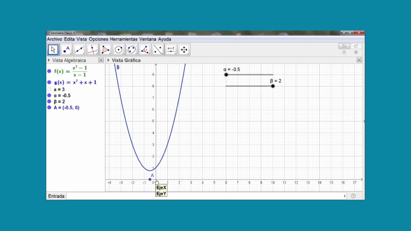Select the Point tool
This screenshot has width=411, height=231.
pos(66,50)
